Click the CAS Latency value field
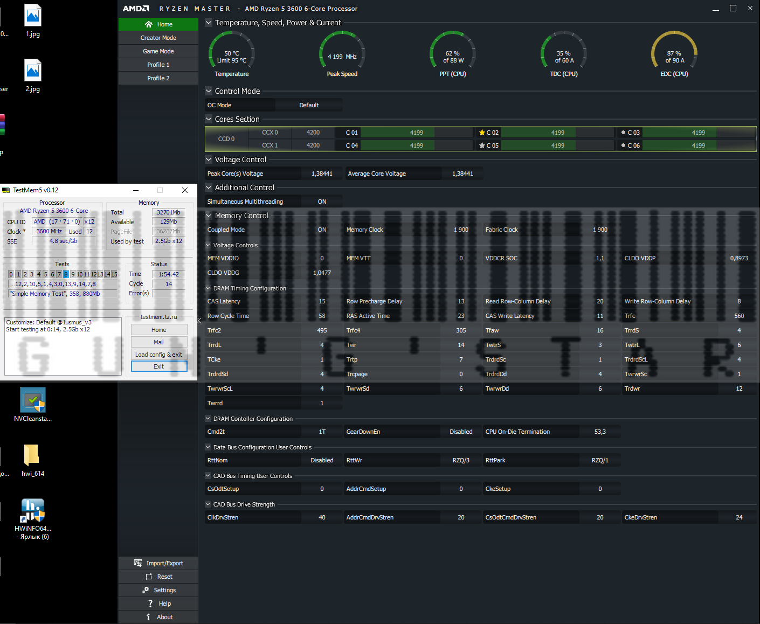This screenshot has width=760, height=624. 322,301
